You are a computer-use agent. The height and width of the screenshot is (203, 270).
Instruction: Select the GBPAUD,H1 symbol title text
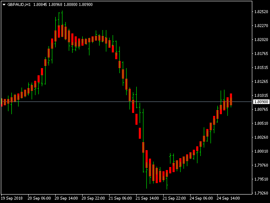click(19, 5)
